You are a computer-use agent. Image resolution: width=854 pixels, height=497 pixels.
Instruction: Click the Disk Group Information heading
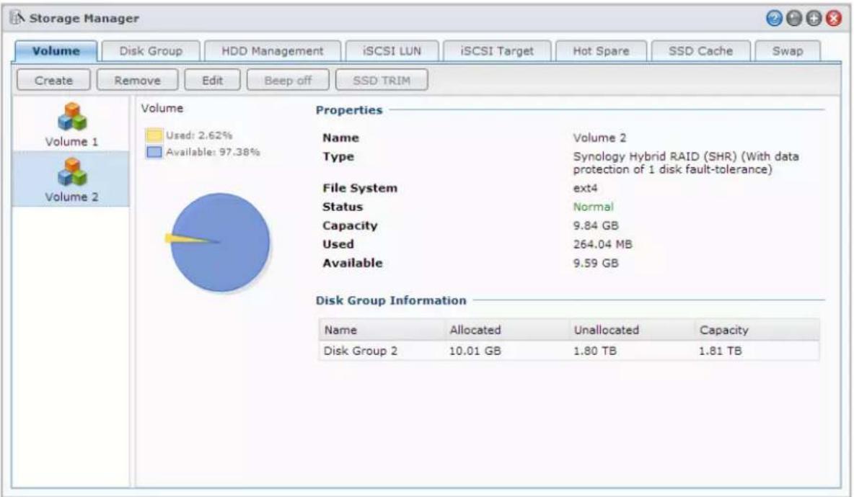(391, 300)
